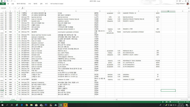Show hidden system tray icons chevron
This screenshot has height=107, width=190.
tap(164, 105)
